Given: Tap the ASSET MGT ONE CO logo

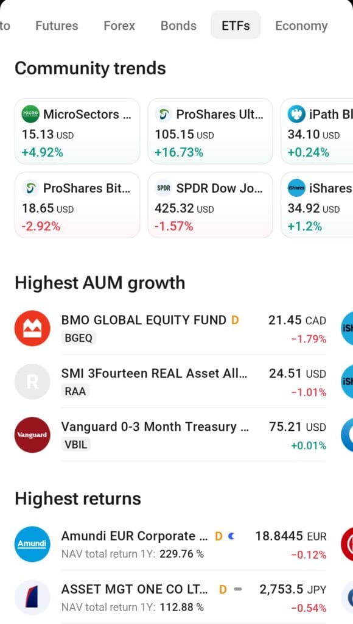Looking at the screenshot, I should (32, 598).
